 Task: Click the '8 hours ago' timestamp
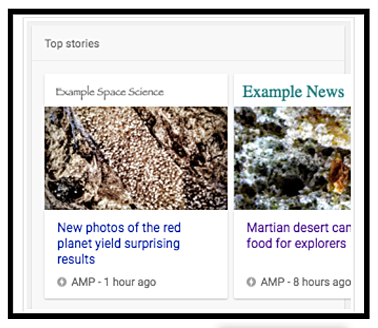322,282
